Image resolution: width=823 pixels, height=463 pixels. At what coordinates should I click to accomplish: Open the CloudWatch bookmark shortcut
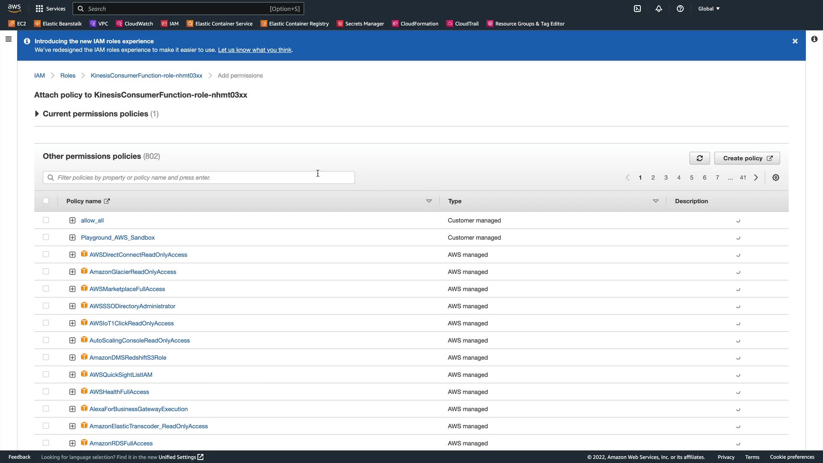click(x=135, y=24)
